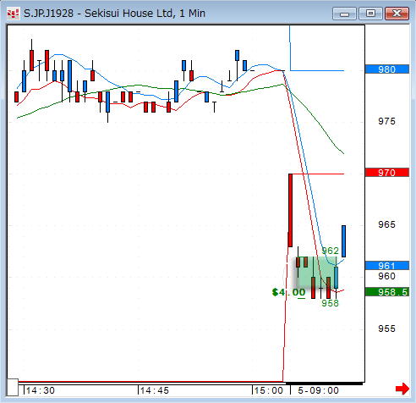Click the red scroll-forward arrow
The height and width of the screenshot is (403, 416).
pos(402,389)
